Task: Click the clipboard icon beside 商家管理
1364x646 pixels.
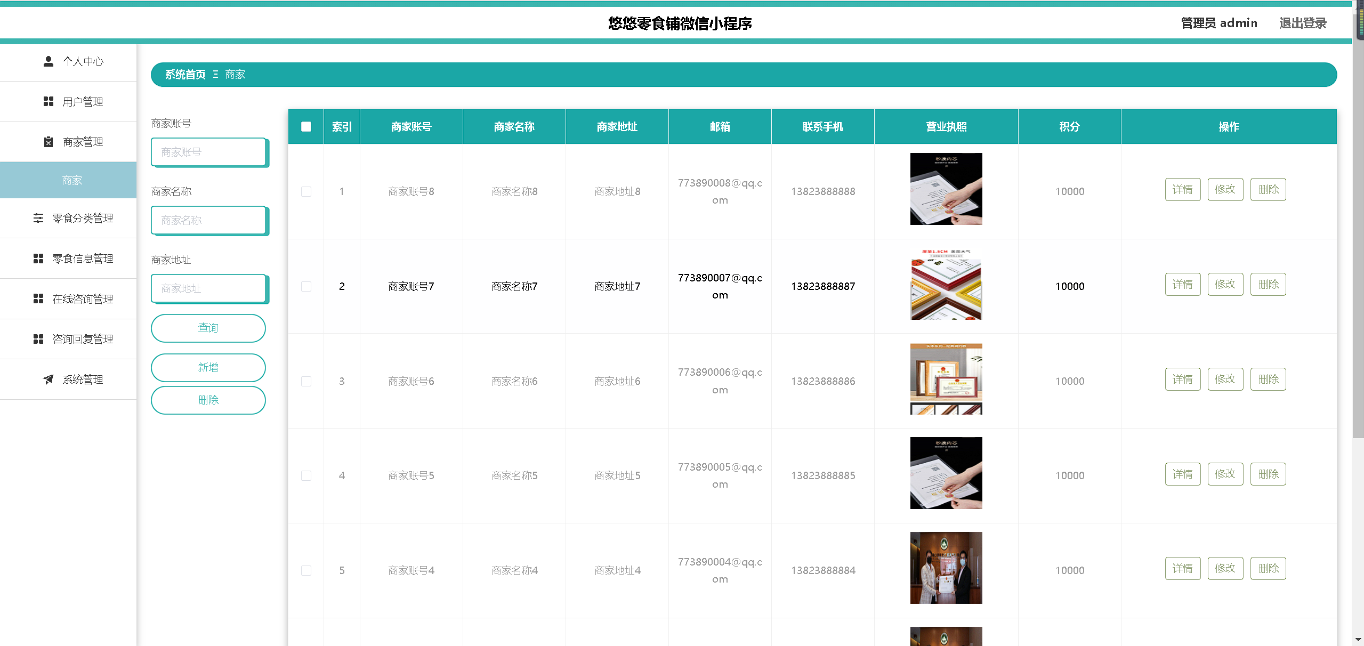Action: [49, 142]
